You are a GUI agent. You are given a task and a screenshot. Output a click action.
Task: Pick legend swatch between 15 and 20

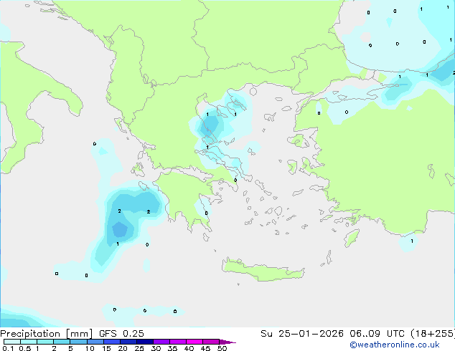tap(112, 342)
